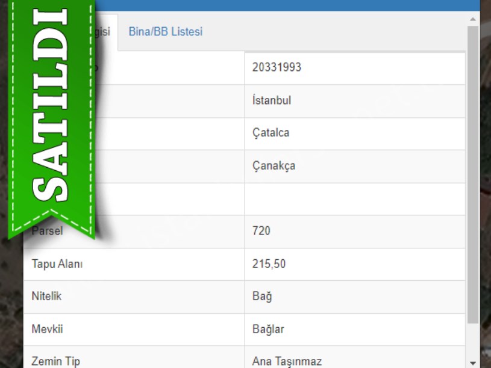Click the vertical scrollbar thumb
The image size is (491, 368).
click(473, 174)
